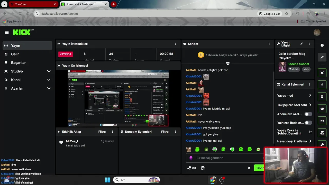329x185 pixels.
Task: Open the external link icon for Yapay Zeka Sohbet Denetimi
Action: click(x=310, y=132)
